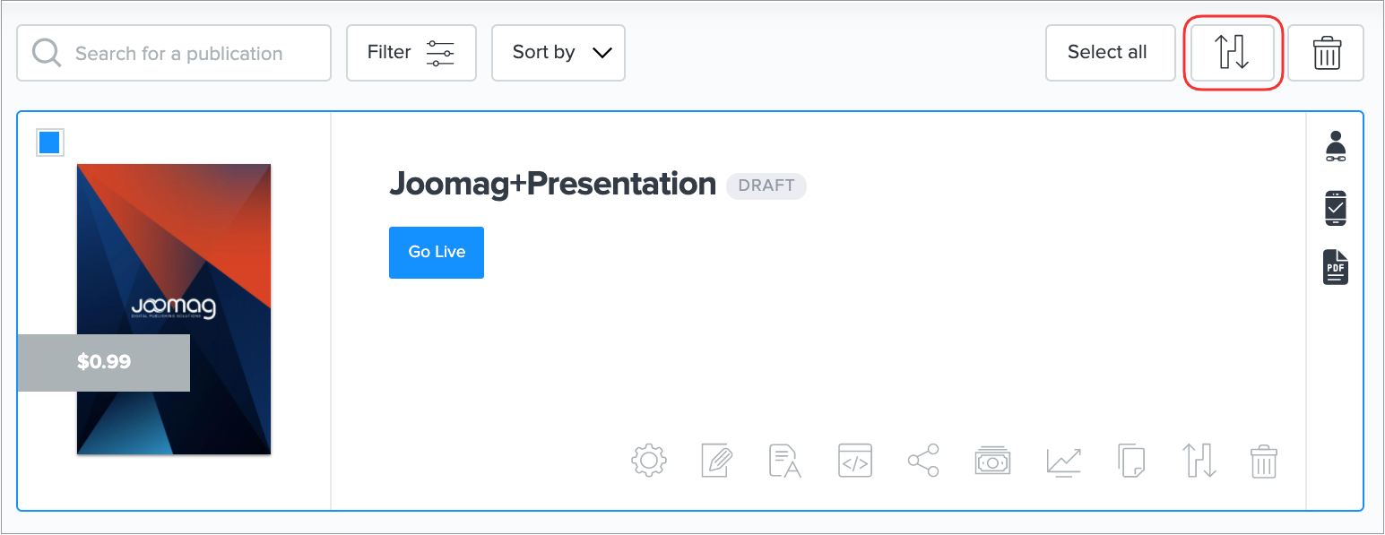Click the edit publication pencil icon

(x=717, y=461)
